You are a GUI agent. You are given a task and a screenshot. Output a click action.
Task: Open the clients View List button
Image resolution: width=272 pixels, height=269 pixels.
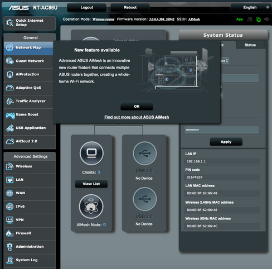pos(91,184)
